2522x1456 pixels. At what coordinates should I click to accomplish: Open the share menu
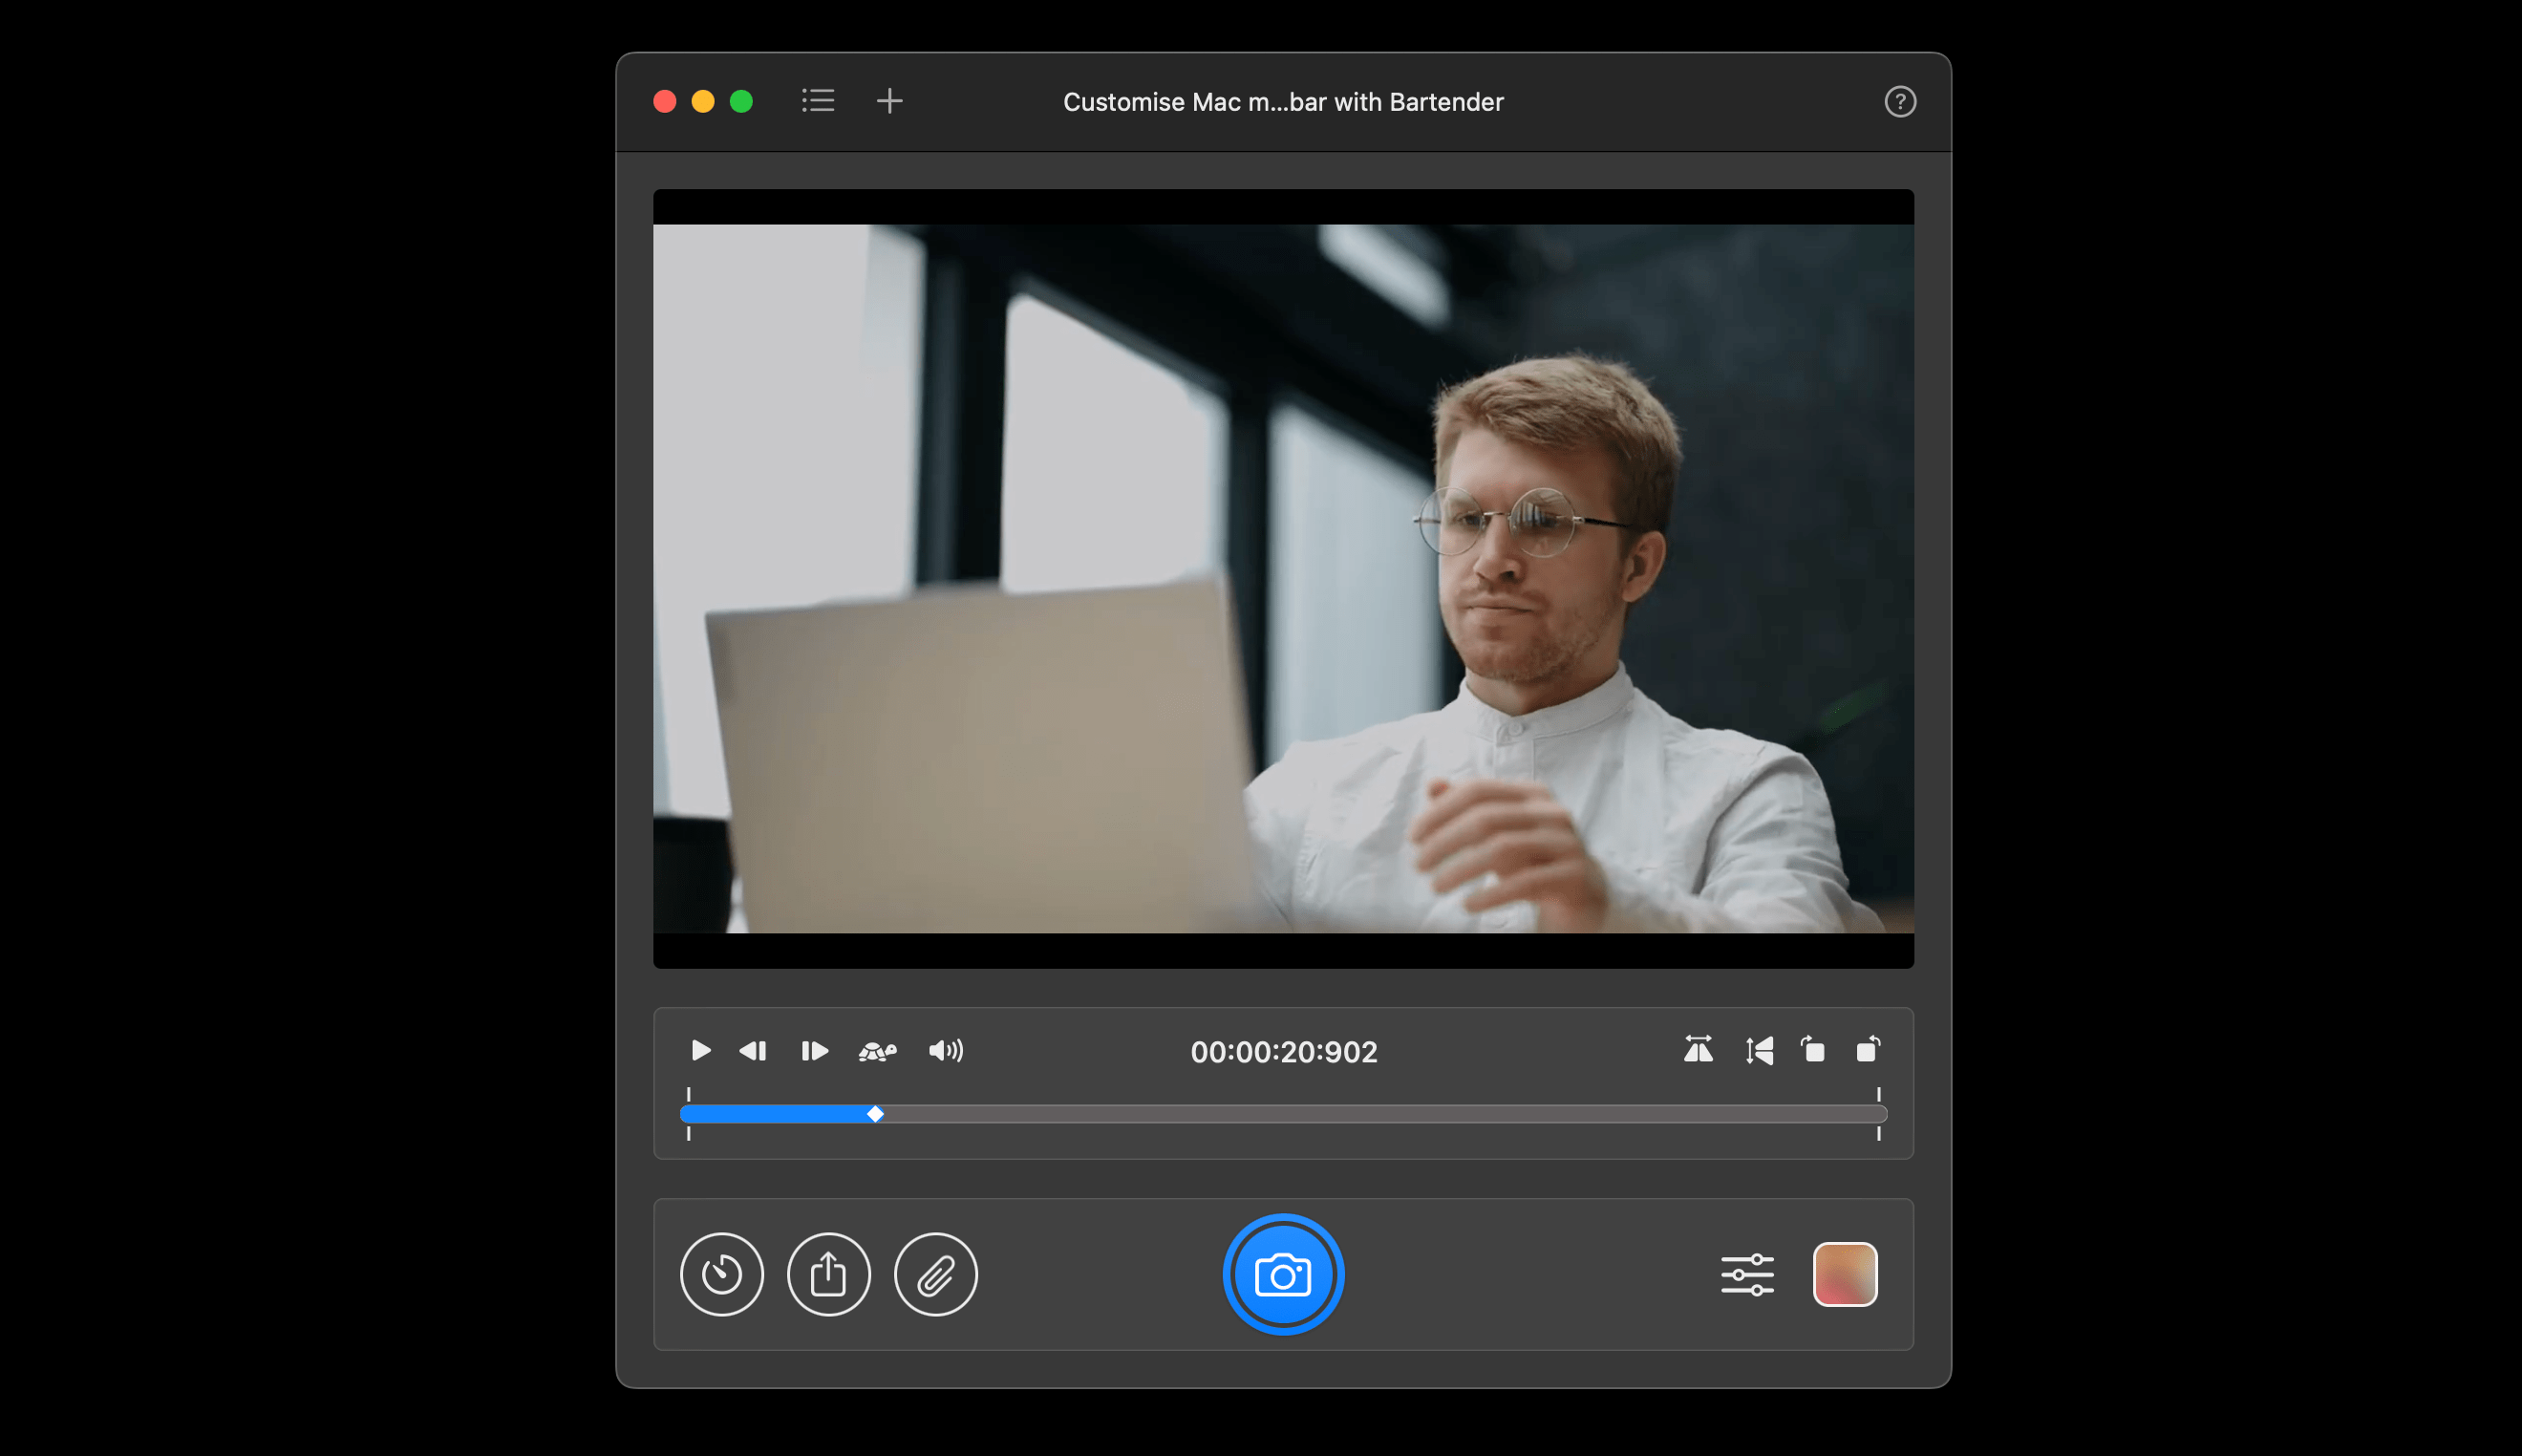(x=828, y=1274)
